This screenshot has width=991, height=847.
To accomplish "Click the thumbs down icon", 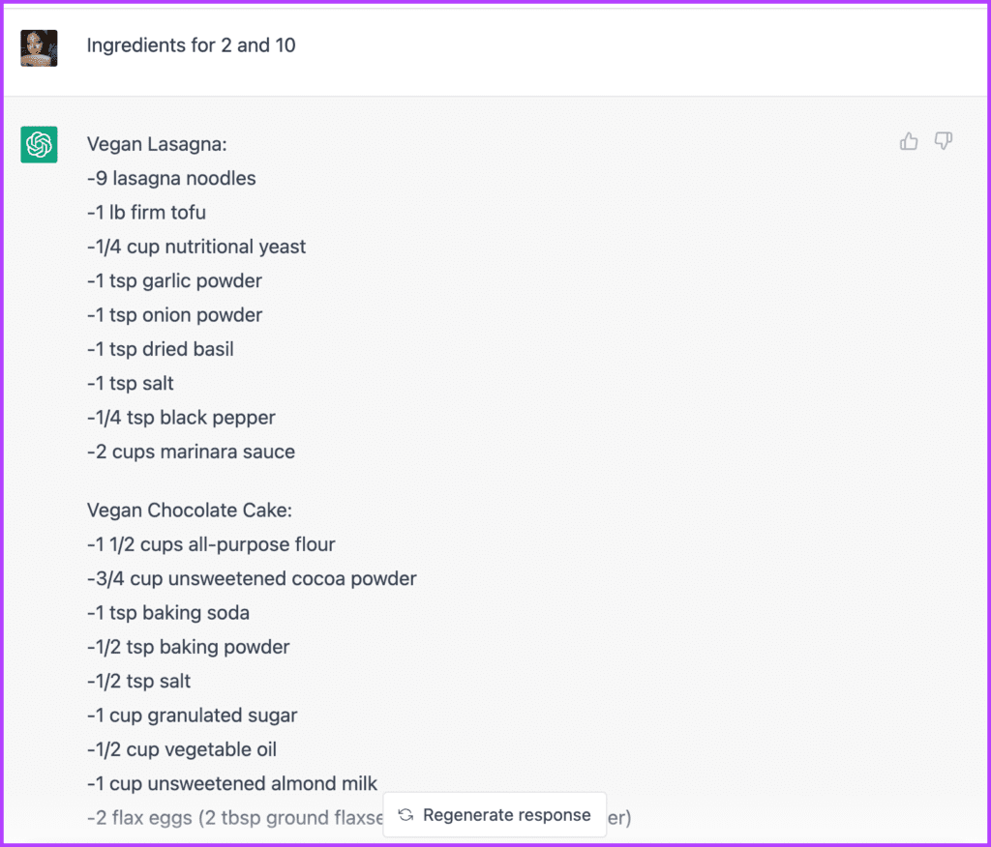I will (944, 141).
